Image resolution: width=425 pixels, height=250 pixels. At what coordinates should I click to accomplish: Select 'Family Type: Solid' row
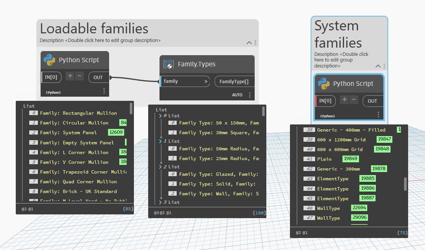tap(219, 184)
